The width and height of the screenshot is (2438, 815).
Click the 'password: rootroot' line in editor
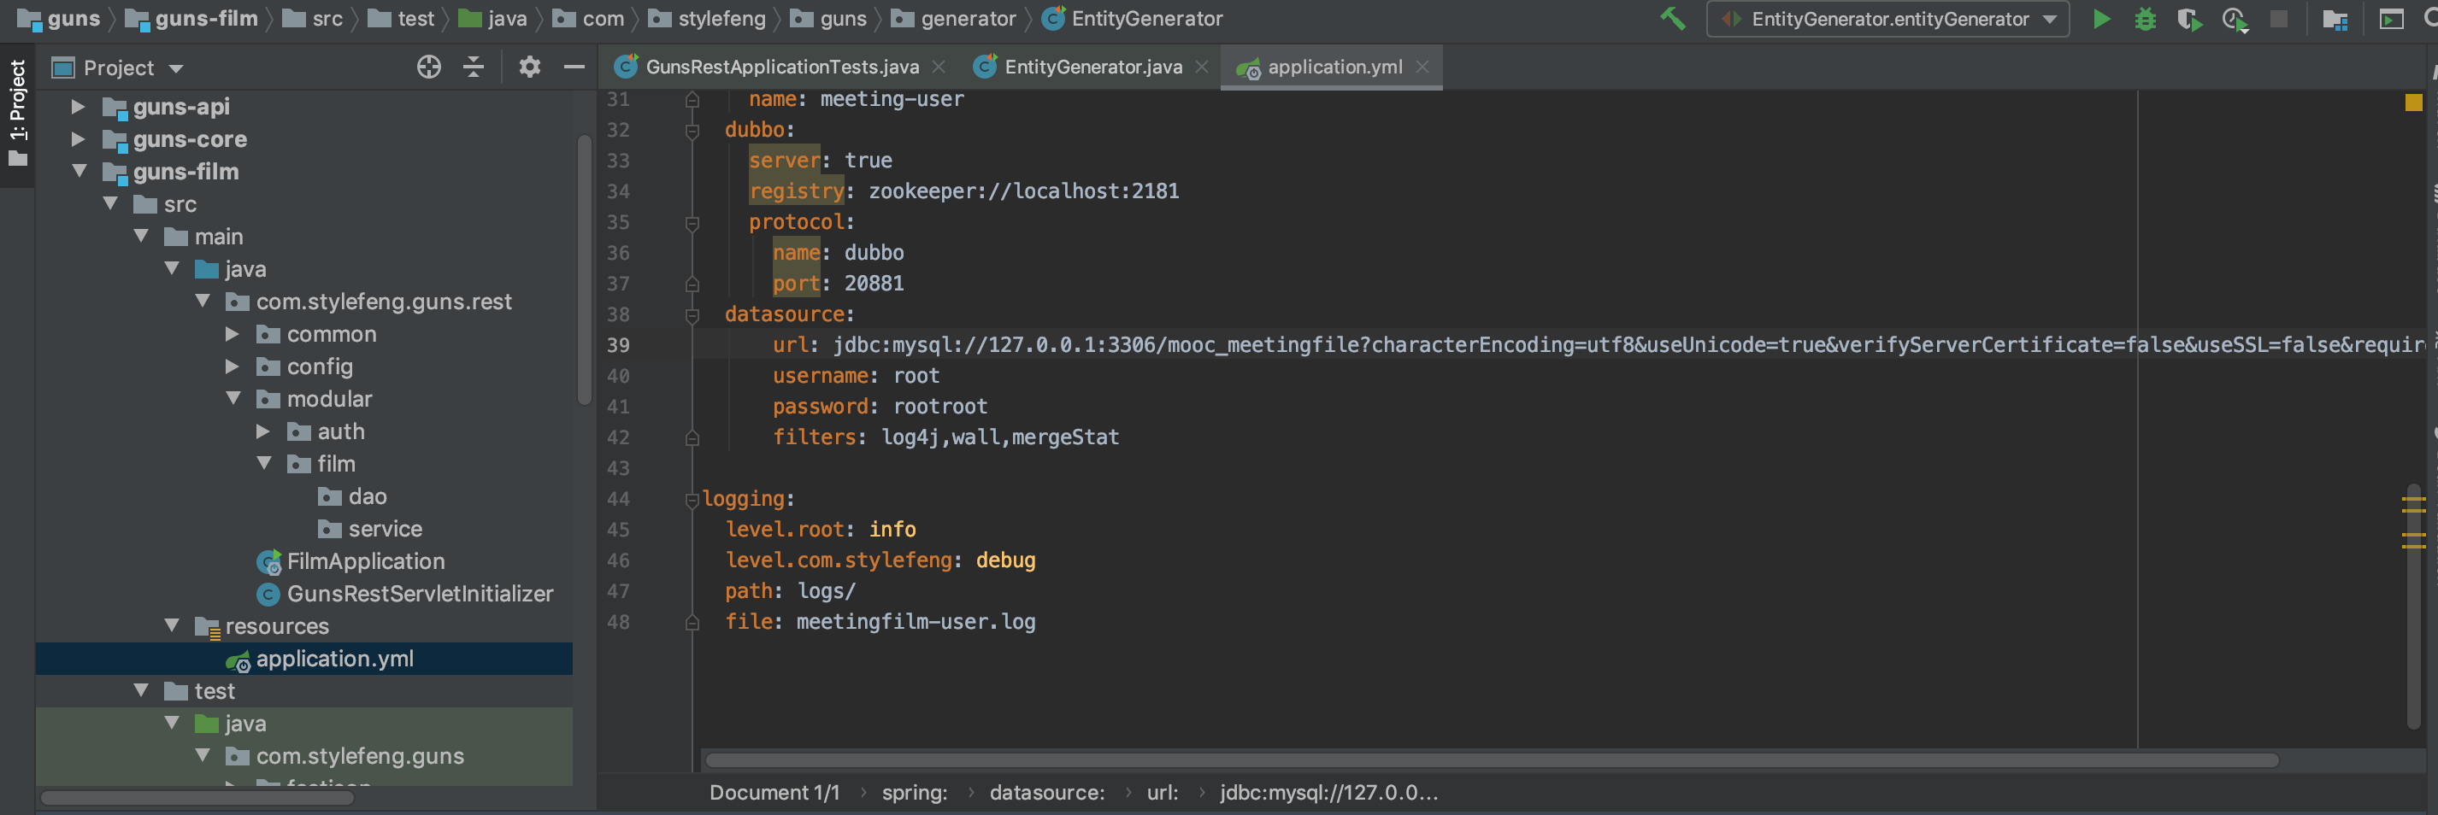click(x=880, y=407)
